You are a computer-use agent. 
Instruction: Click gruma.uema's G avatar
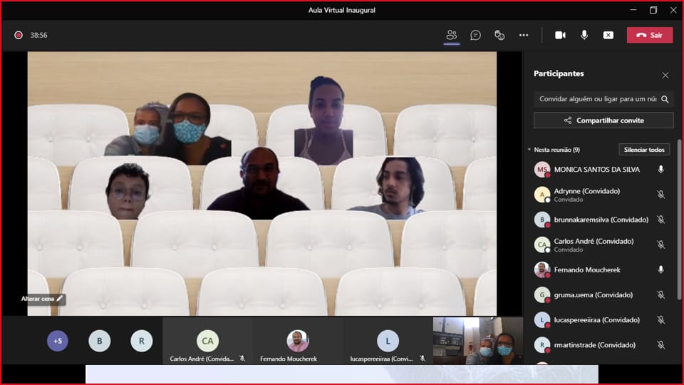click(x=541, y=294)
